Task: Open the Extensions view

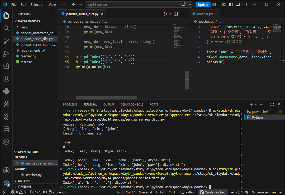Action: [6, 66]
